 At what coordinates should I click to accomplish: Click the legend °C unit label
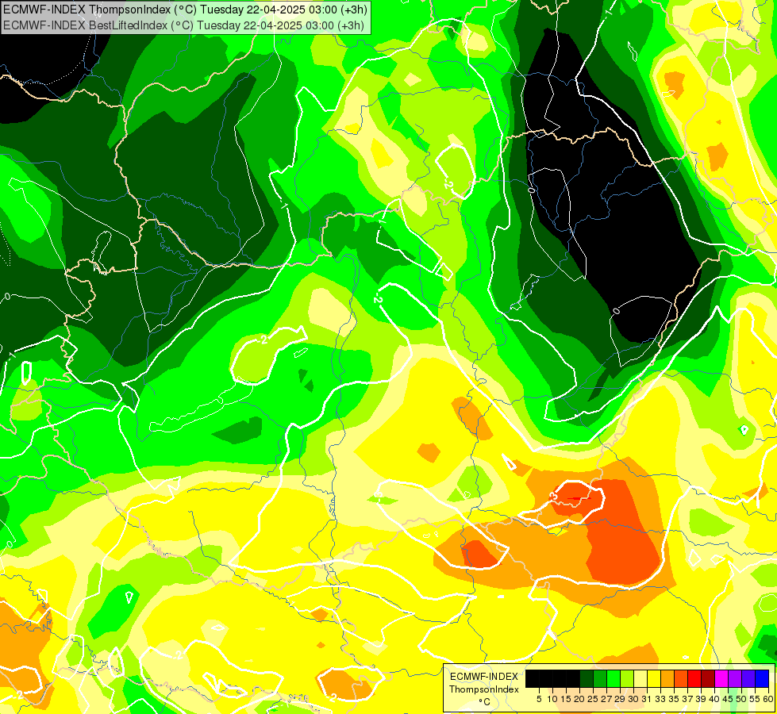(x=485, y=701)
